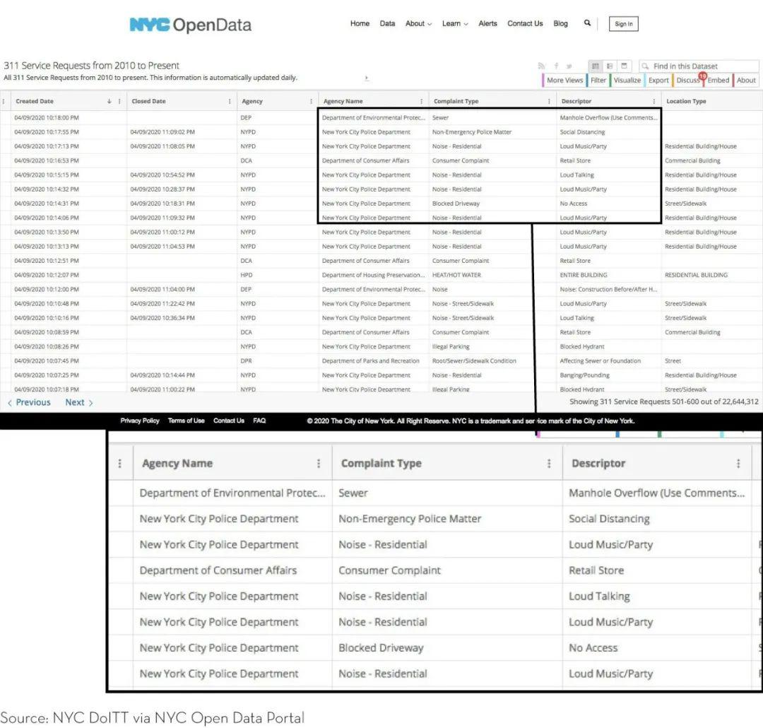Open the leftmost row-options dots in the header row
763x728 pixels.
[x=4, y=101]
